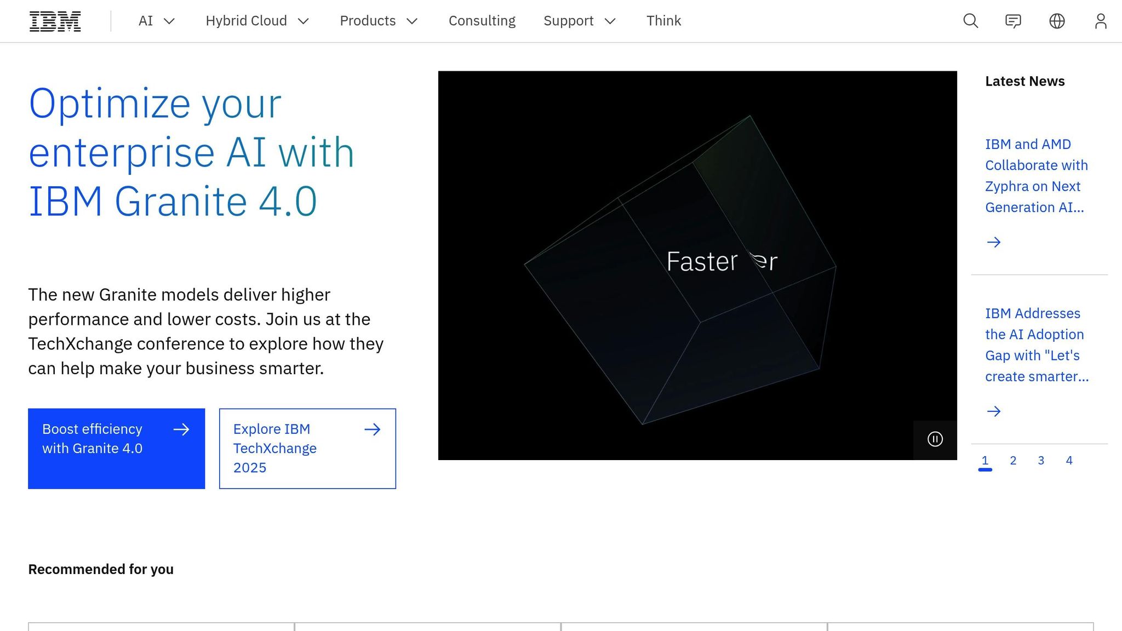Image resolution: width=1122 pixels, height=631 pixels.
Task: Click arrow under AI Adoption Gap news
Action: (993, 411)
